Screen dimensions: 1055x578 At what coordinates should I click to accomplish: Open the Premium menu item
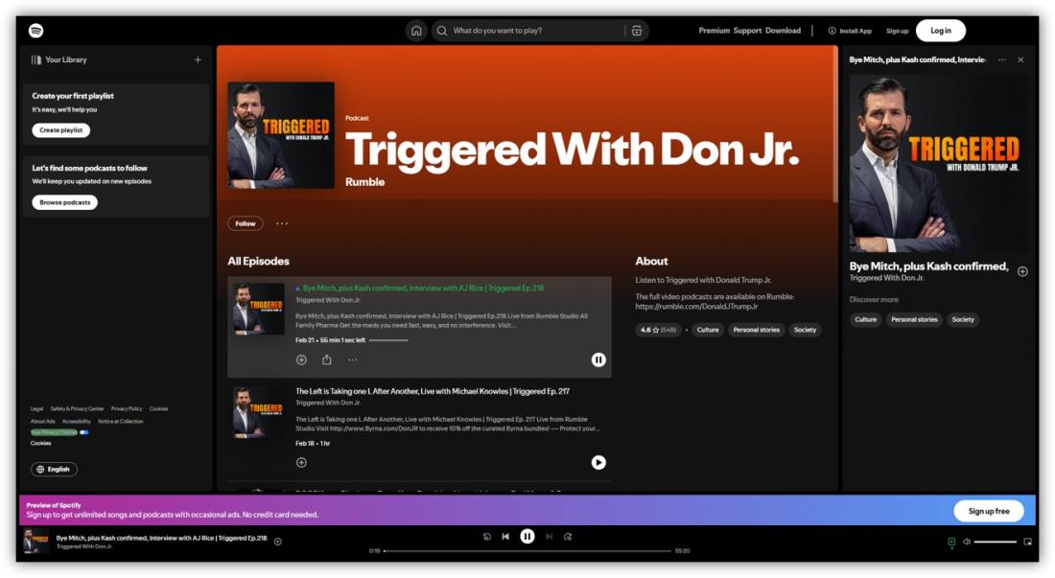[x=714, y=31]
